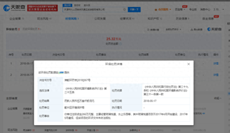Click the 25.32万元 total penalty amount
This screenshot has width=230, height=133.
pyautogui.click(x=114, y=39)
